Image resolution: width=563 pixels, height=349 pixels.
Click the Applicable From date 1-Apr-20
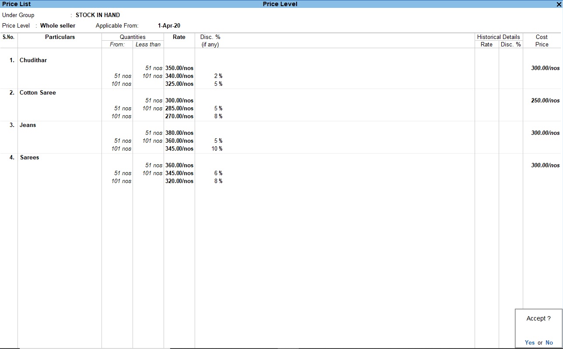pyautogui.click(x=169, y=25)
